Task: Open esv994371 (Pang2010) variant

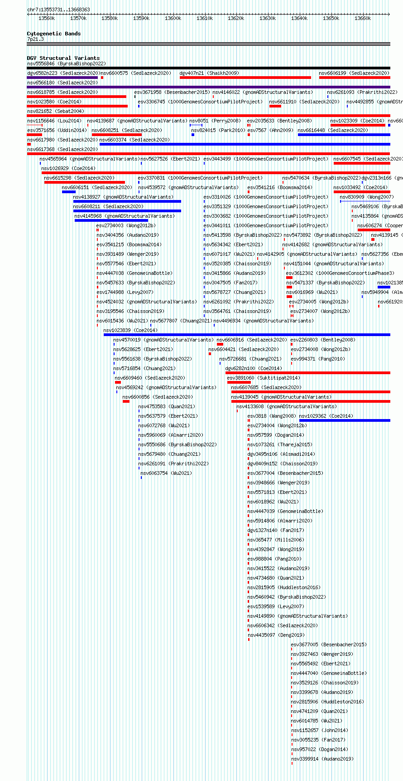Action: click(x=318, y=359)
